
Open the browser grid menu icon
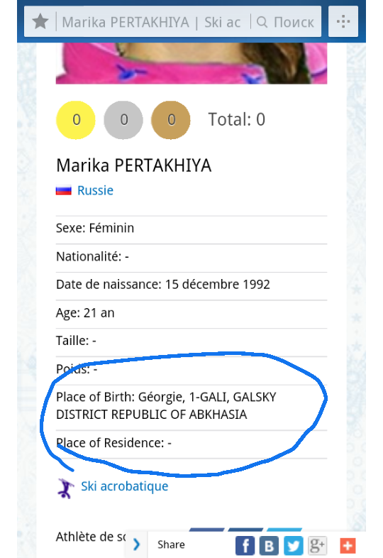tap(343, 22)
